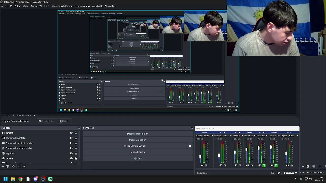The height and width of the screenshot is (183, 326).
Task: Open the Audio d...torio 2 channel dropdown arrow
Action: click(231, 136)
